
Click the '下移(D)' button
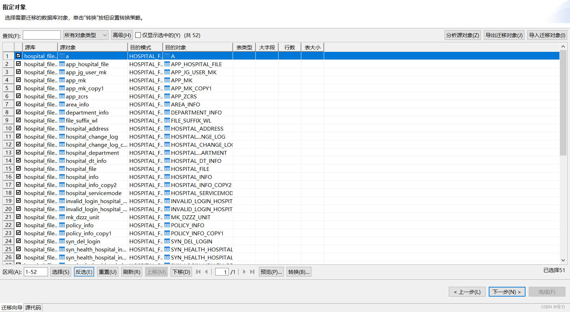pos(181,272)
